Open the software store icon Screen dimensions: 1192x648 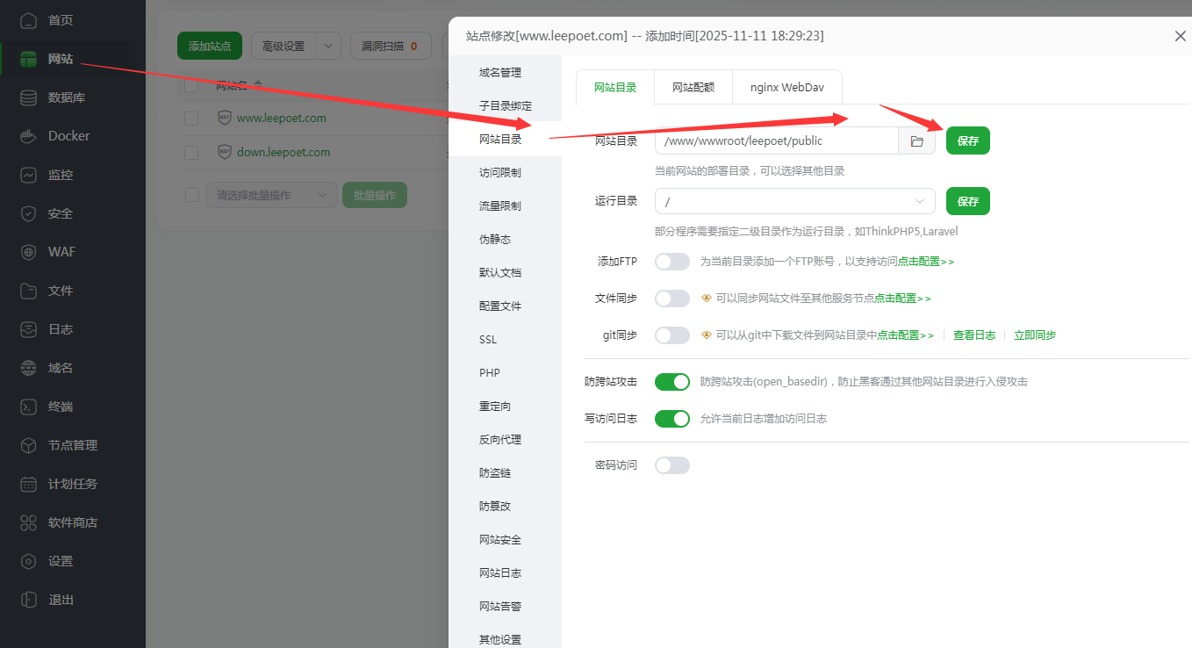(29, 522)
